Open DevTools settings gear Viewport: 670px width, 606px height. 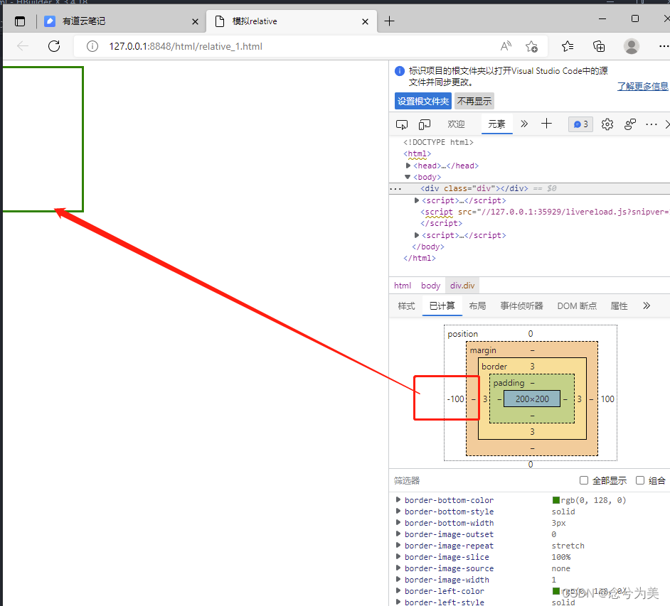(607, 124)
